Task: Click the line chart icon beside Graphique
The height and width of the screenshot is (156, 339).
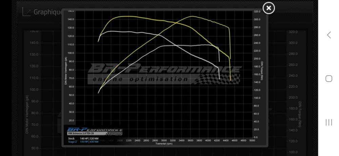Action: coord(26,12)
